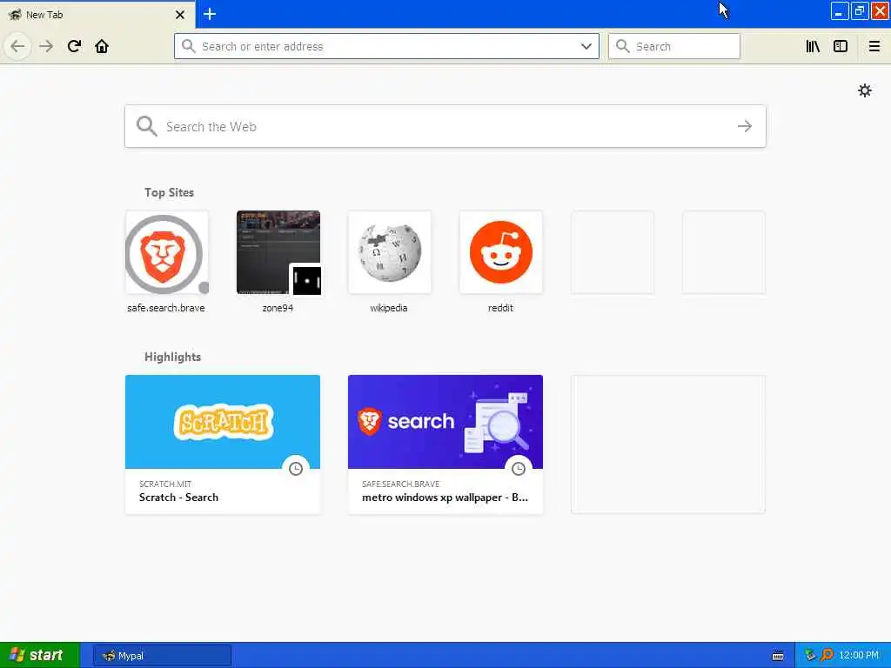This screenshot has height=668, width=891.
Task: Minimize the browser window
Action: click(x=840, y=11)
